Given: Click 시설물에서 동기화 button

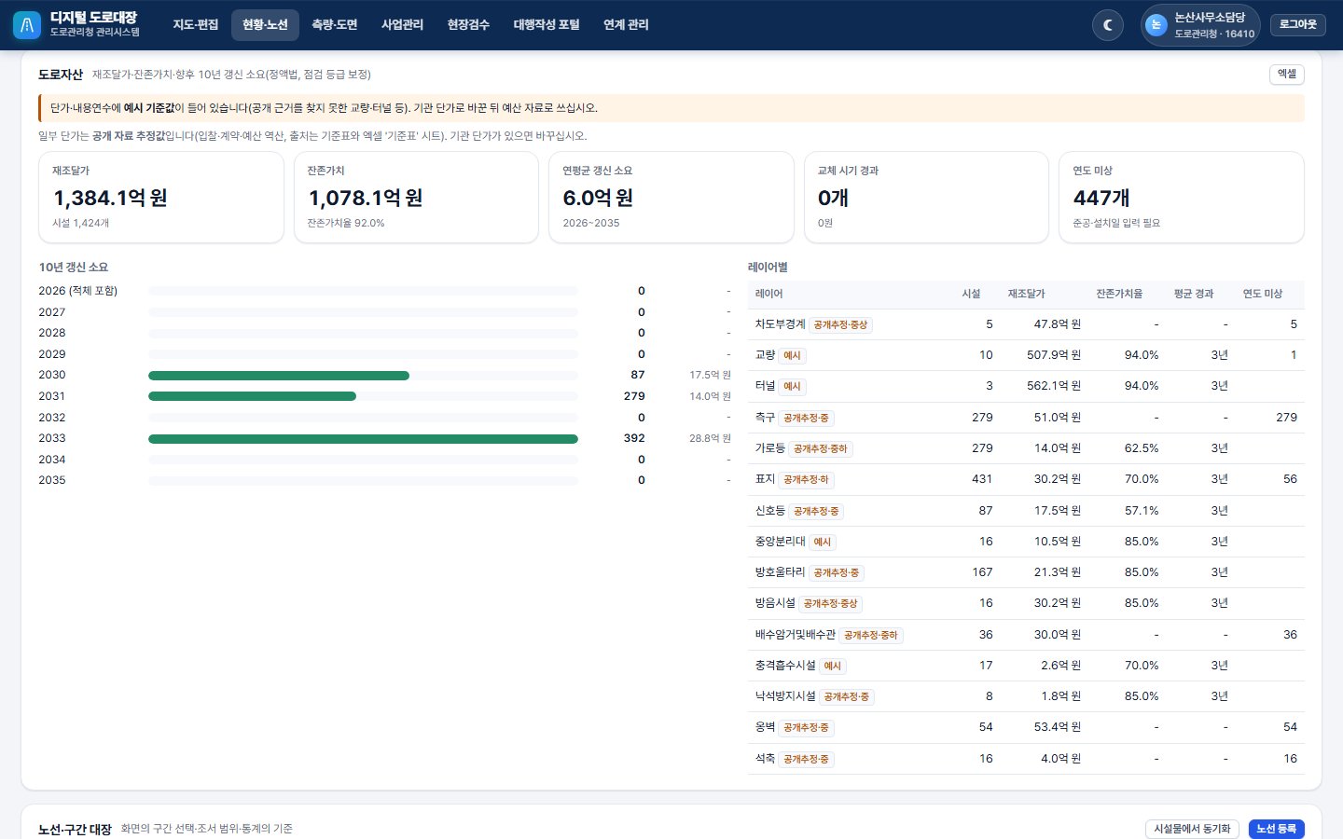Looking at the screenshot, I should 1192,829.
